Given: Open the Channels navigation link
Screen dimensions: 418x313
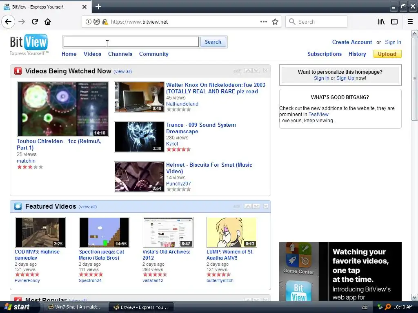Looking at the screenshot, I should pos(120,54).
